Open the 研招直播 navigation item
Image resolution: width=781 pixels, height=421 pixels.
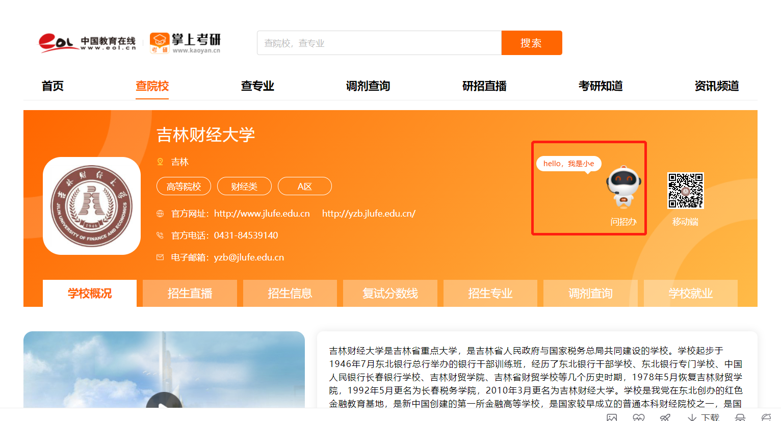[484, 86]
